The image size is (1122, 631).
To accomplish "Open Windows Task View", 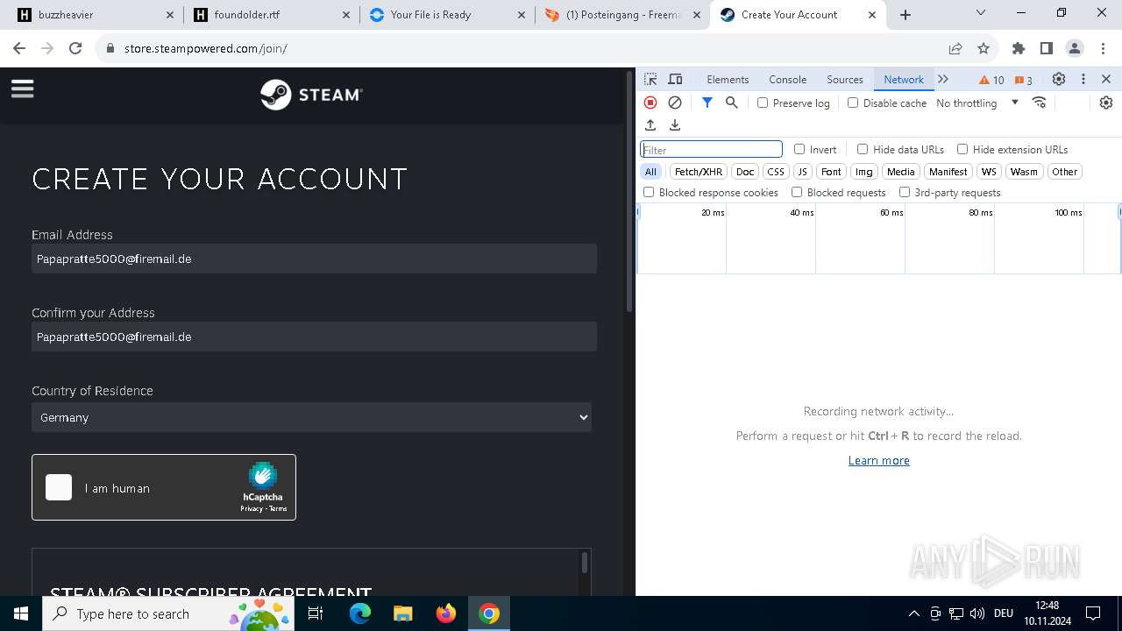I will tap(316, 613).
